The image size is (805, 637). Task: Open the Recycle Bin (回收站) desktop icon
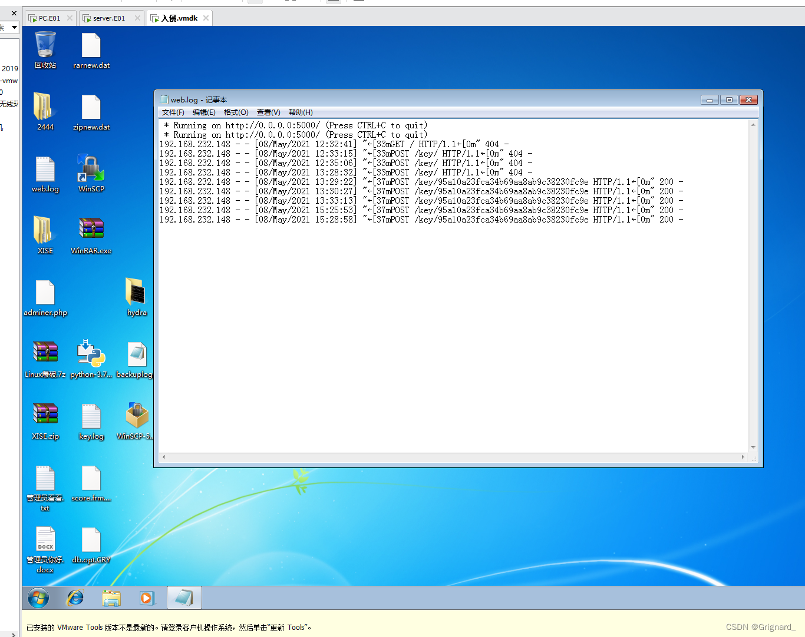pyautogui.click(x=45, y=50)
